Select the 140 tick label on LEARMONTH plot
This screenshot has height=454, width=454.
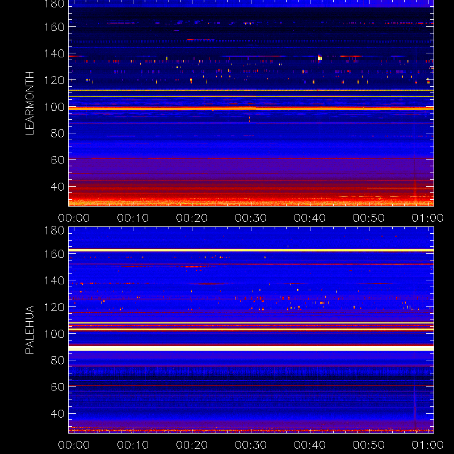coord(54,53)
